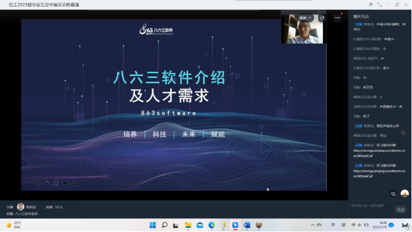Toggle the 中 input language indicator
This screenshot has height=232, width=412.
[x=333, y=225]
